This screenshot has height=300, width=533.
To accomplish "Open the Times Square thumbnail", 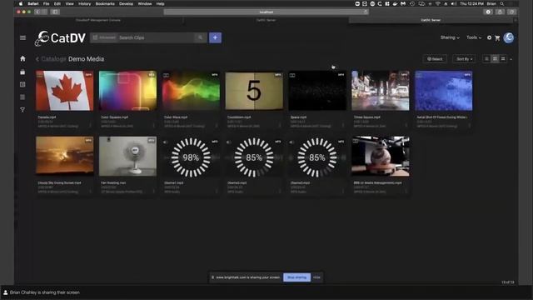I will pos(381,91).
